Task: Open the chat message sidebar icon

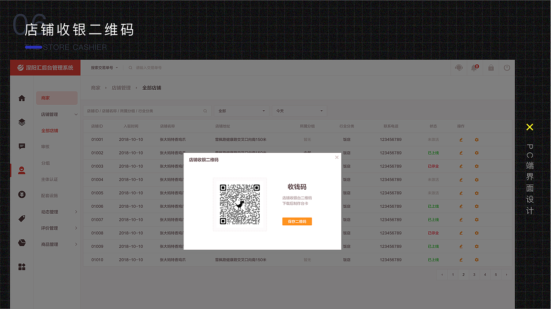Action: [x=22, y=146]
